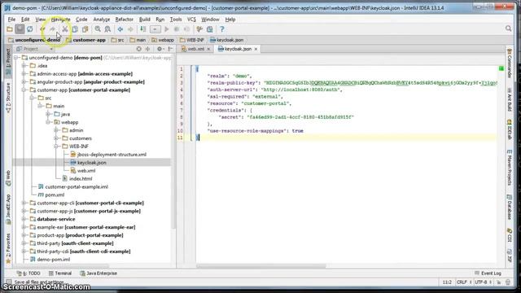The width and height of the screenshot is (521, 293).
Task: Click the Forward navigation arrow icon
Action: click(130, 29)
